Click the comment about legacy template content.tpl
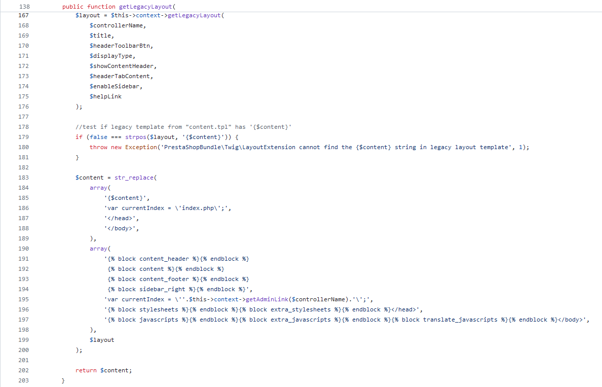The height and width of the screenshot is (387, 602). pos(183,127)
